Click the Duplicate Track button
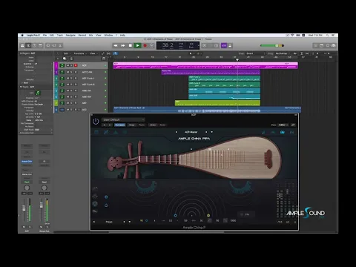 pyautogui.click(x=65, y=59)
